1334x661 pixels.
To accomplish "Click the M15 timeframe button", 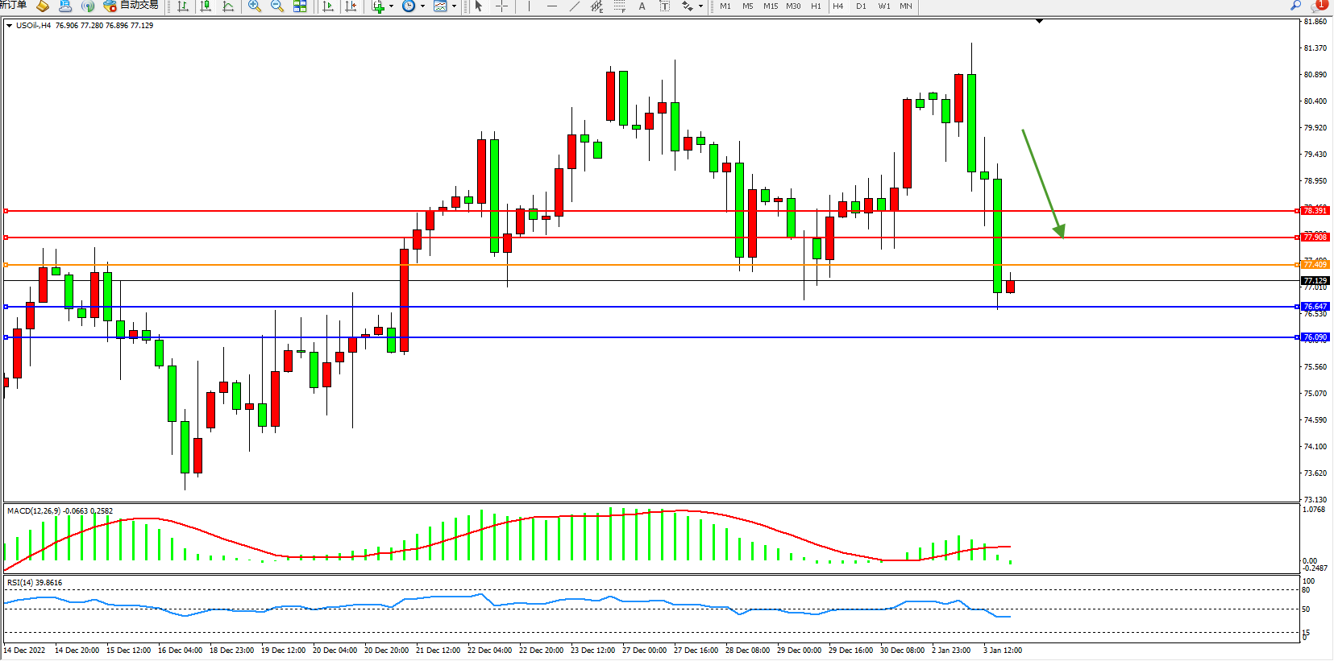I will click(771, 6).
